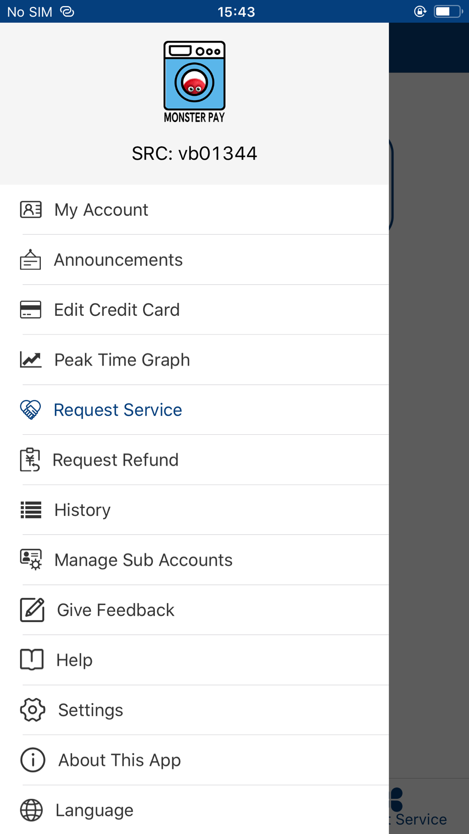
Task: Tap the Manage Sub Accounts gear icon
Action: click(31, 560)
